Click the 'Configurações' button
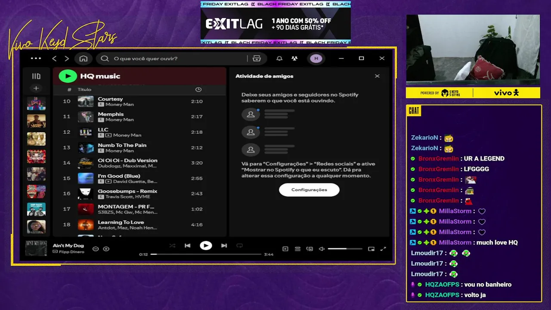 (x=309, y=190)
